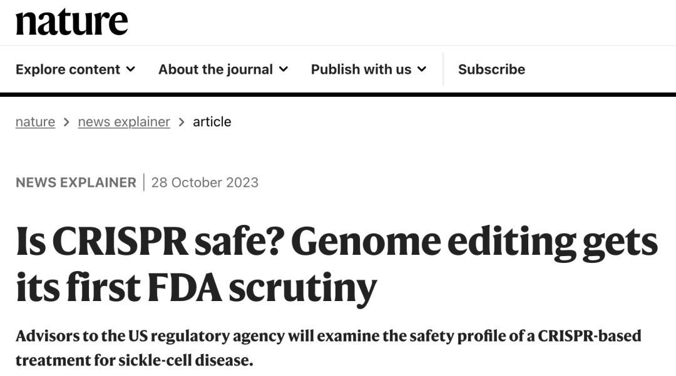Select Publish with us in the navigation bar
The height and width of the screenshot is (376, 676).
click(361, 69)
